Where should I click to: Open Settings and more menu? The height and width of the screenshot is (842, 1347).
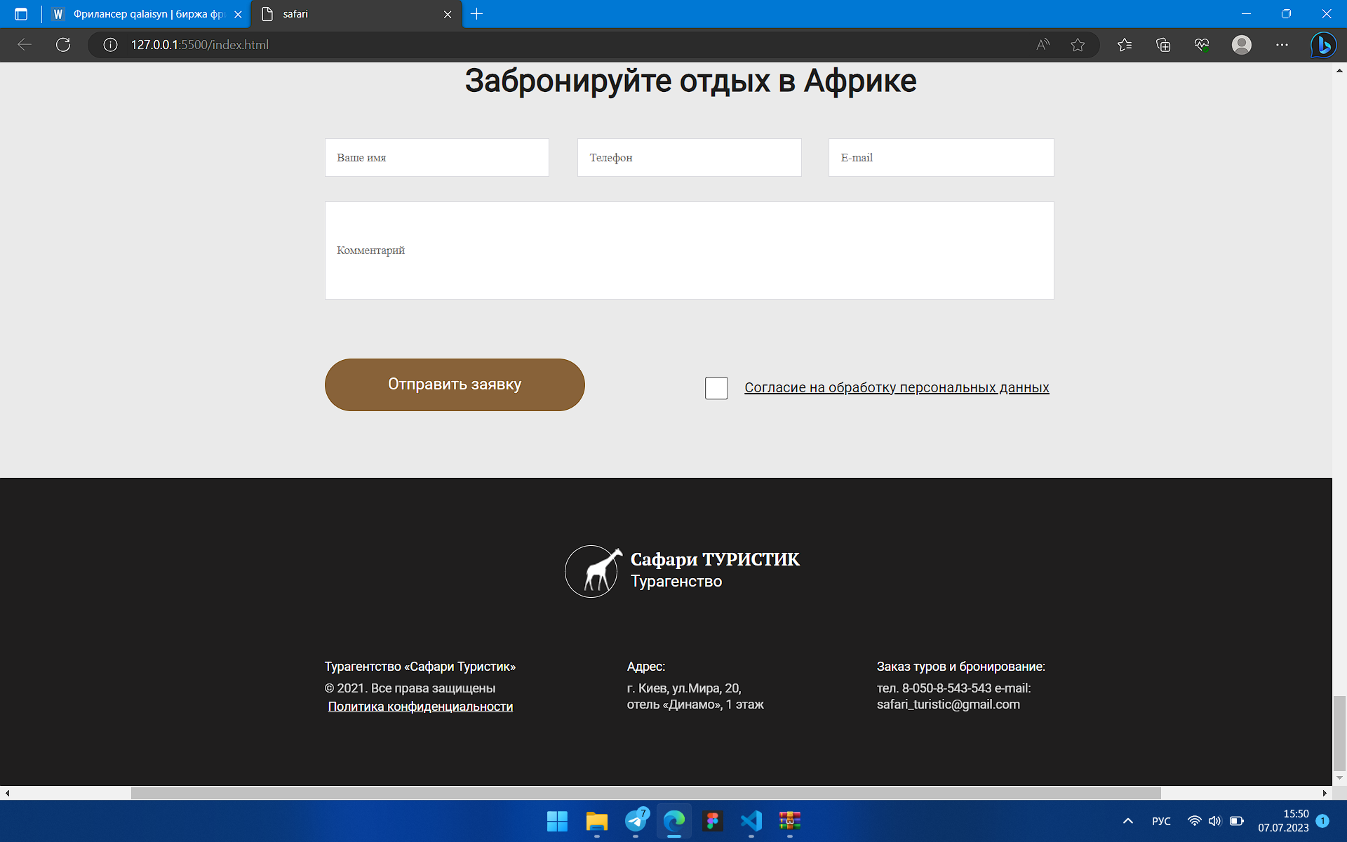(x=1282, y=45)
